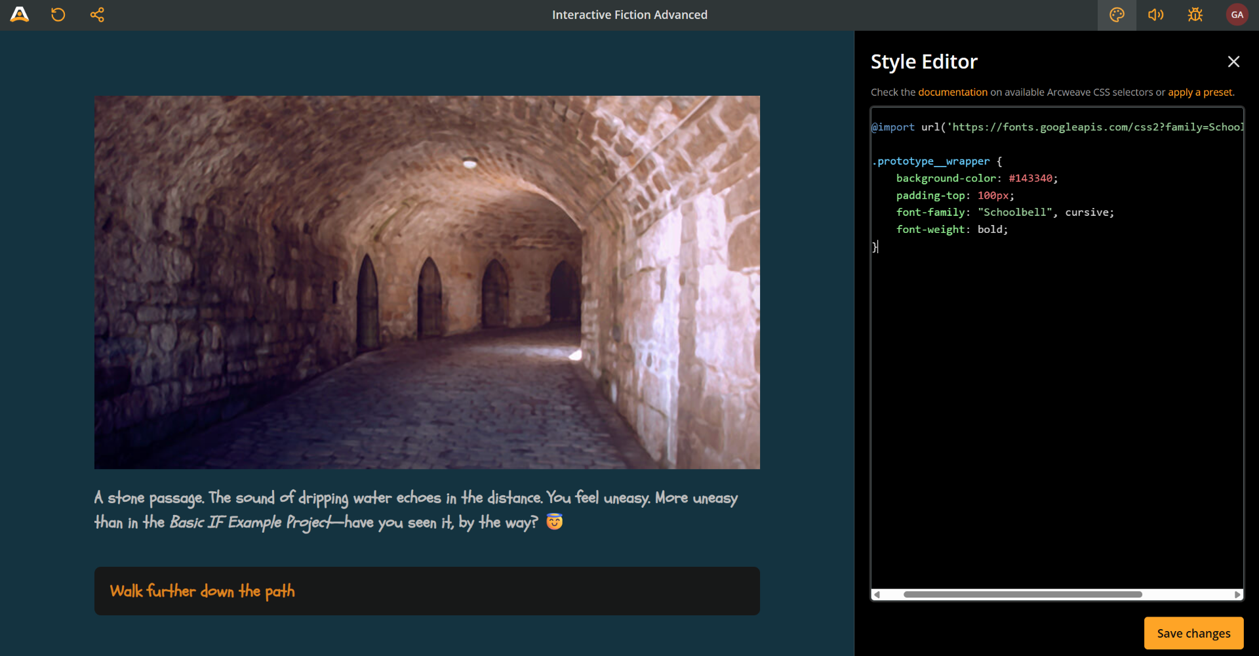Open the debugger with the bug icon
The image size is (1259, 656).
click(1195, 14)
